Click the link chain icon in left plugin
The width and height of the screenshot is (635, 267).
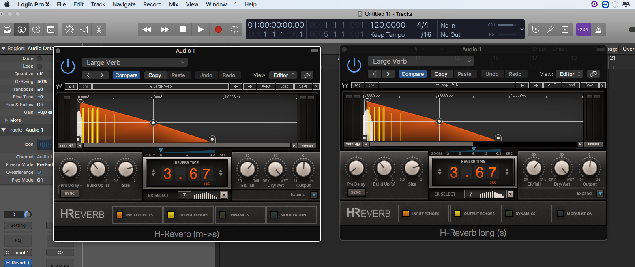(307, 75)
